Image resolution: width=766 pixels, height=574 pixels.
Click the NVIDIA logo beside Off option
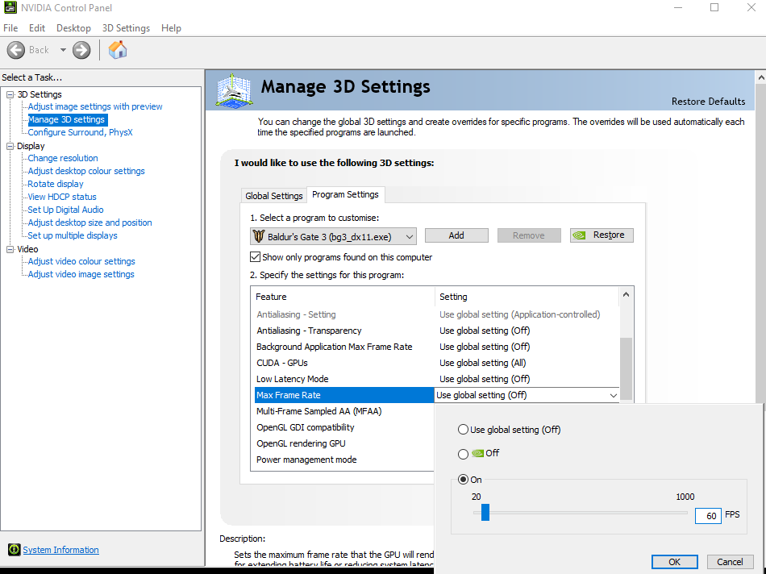click(477, 453)
